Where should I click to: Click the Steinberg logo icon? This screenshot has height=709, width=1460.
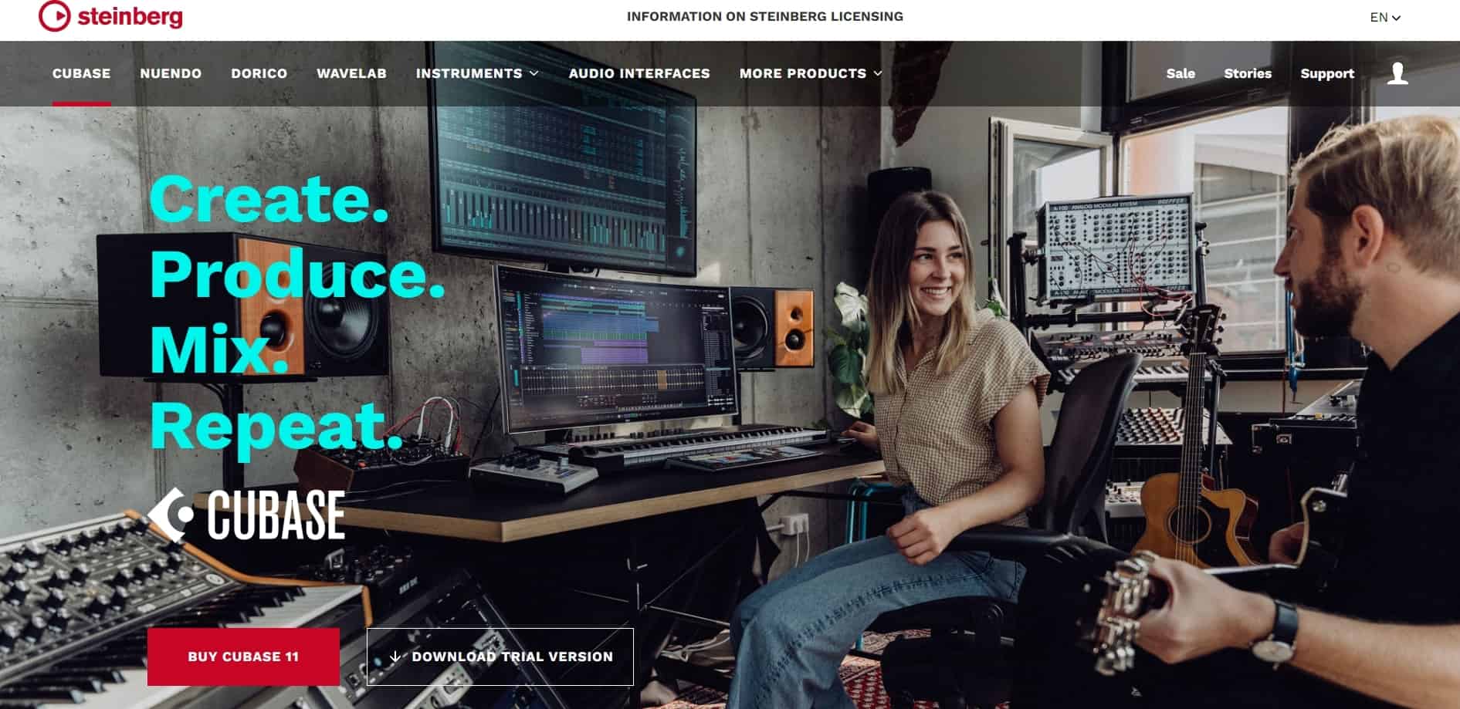click(x=54, y=16)
